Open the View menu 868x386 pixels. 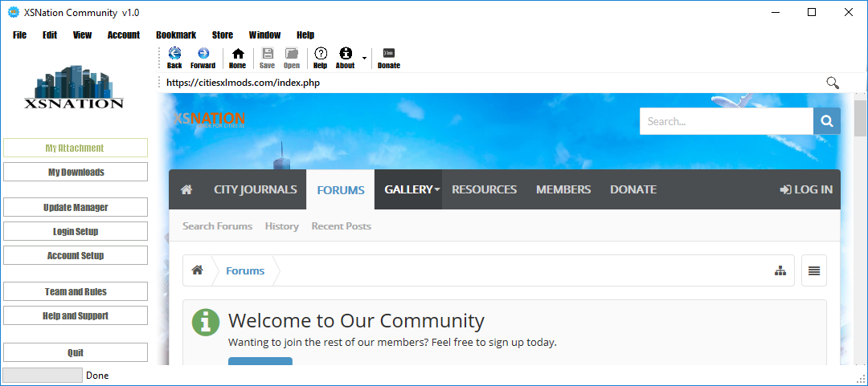(x=82, y=35)
